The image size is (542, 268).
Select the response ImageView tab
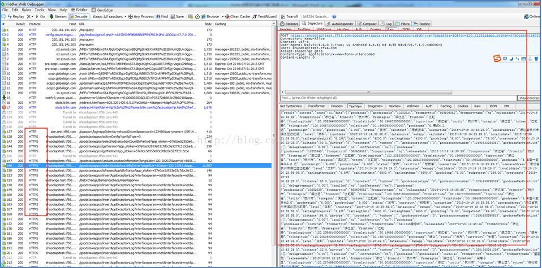(375, 106)
